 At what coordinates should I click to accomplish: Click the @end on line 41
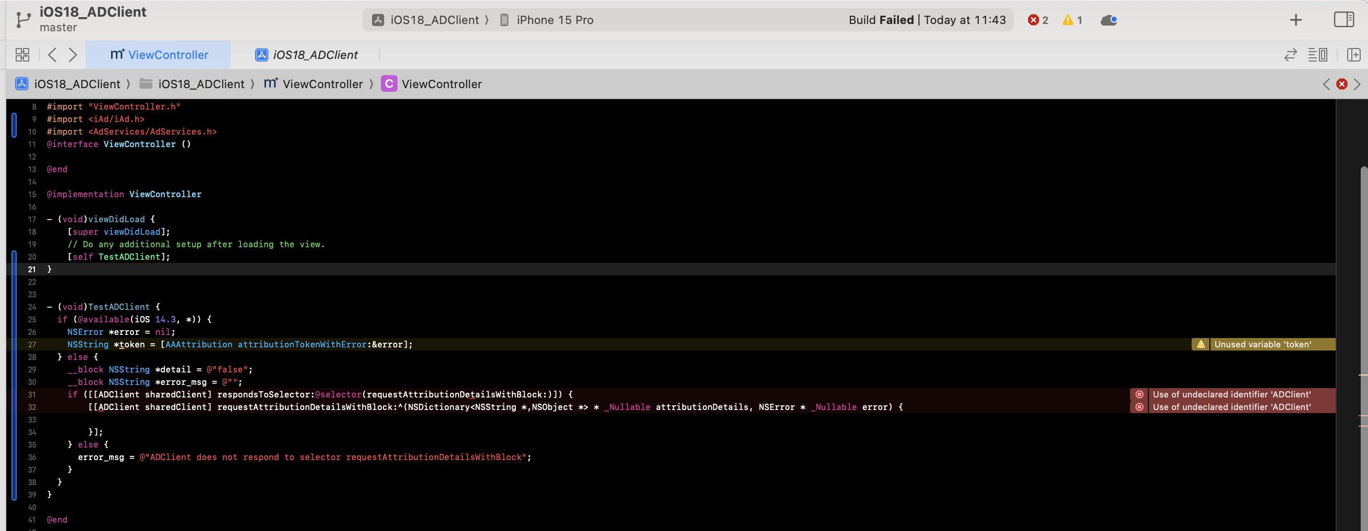tap(57, 520)
